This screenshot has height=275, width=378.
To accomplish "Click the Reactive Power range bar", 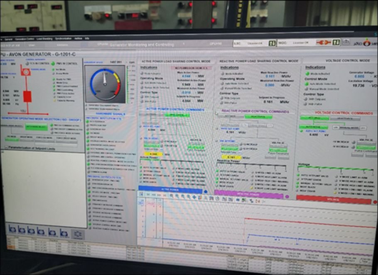I will point(251,165).
